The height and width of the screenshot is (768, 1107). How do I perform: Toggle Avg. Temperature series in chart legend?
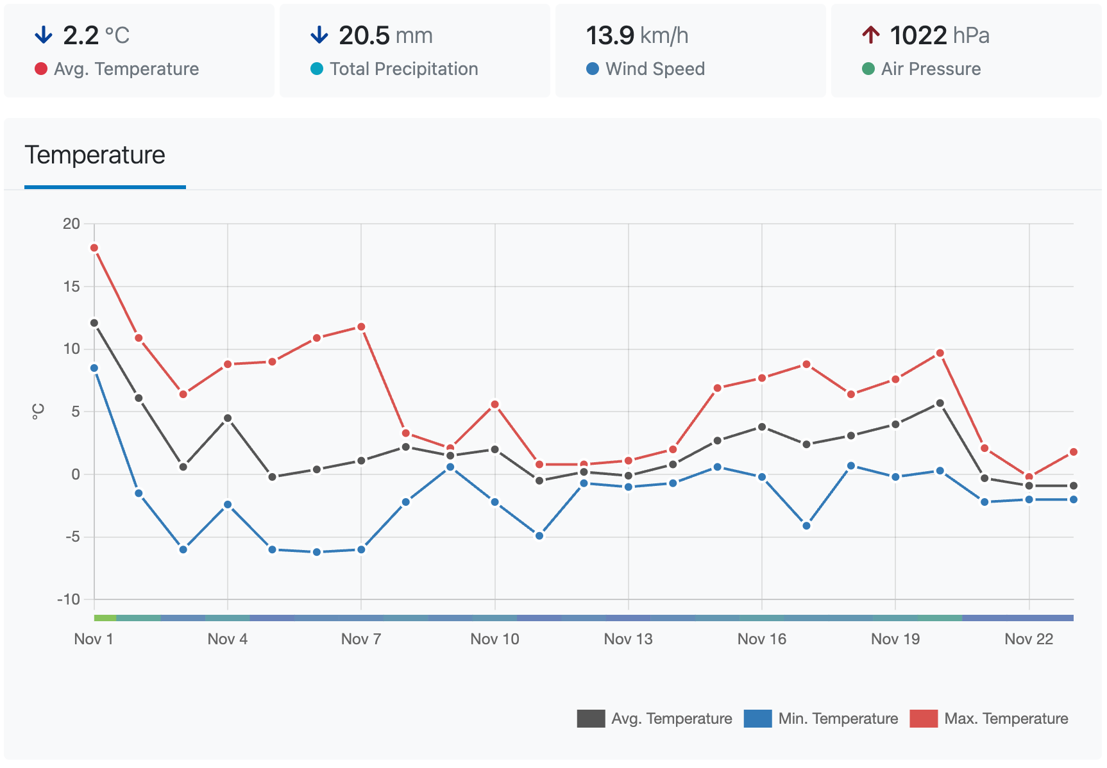(654, 719)
